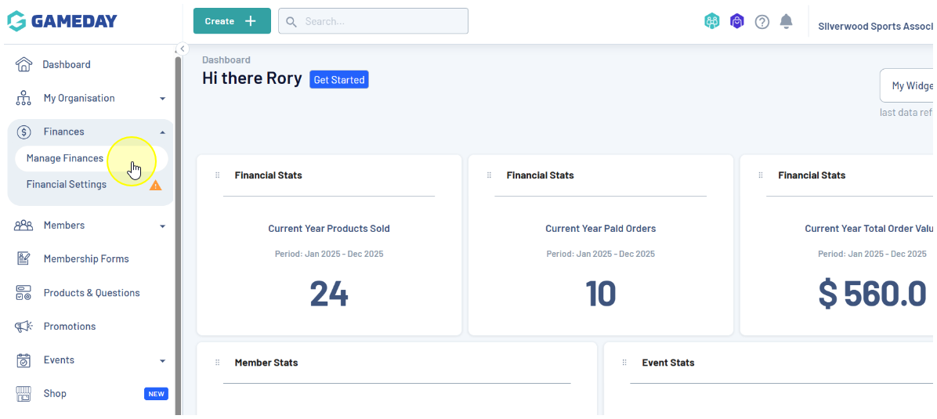Viewport: 937px width, 419px height.
Task: Expand the Members menu arrow
Action: point(162,226)
